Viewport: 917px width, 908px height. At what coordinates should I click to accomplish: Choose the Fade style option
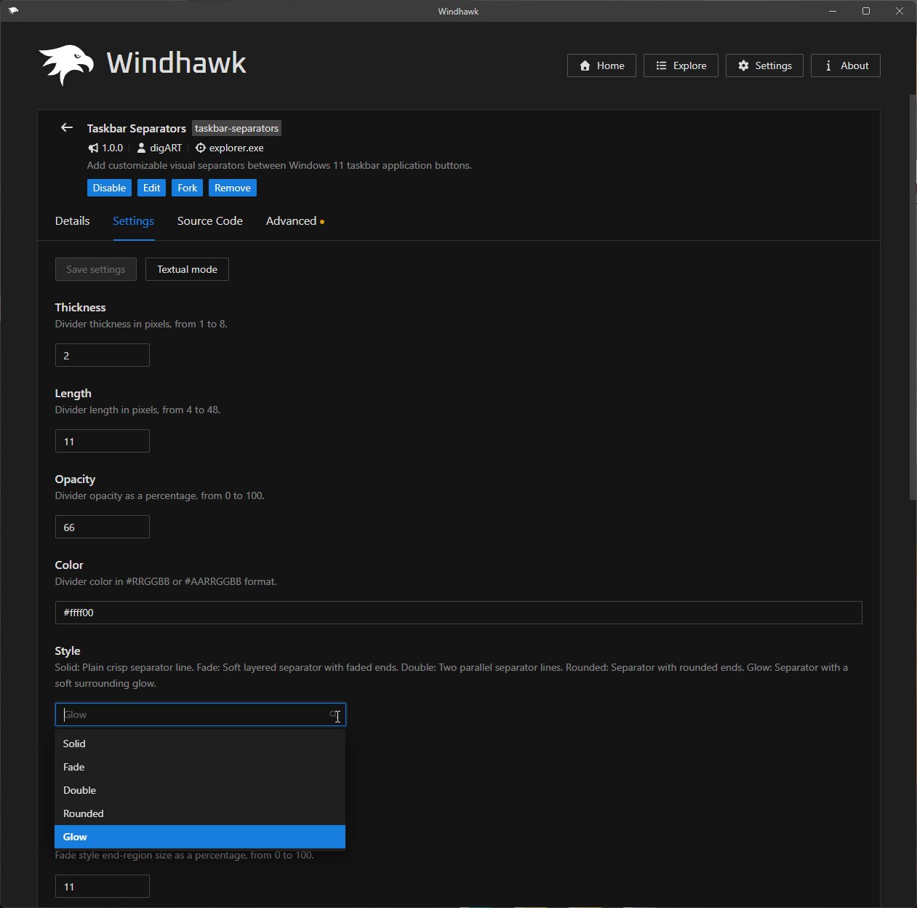pos(200,767)
